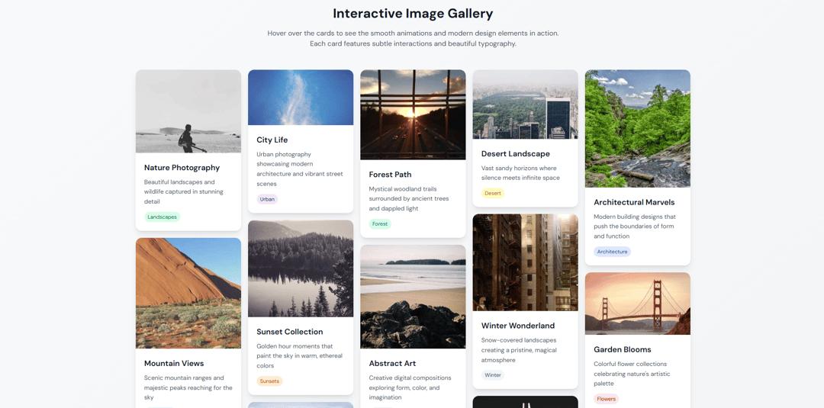The width and height of the screenshot is (824, 408).
Task: Open the Garden Blooms Golden Gate image
Action: coord(637,304)
